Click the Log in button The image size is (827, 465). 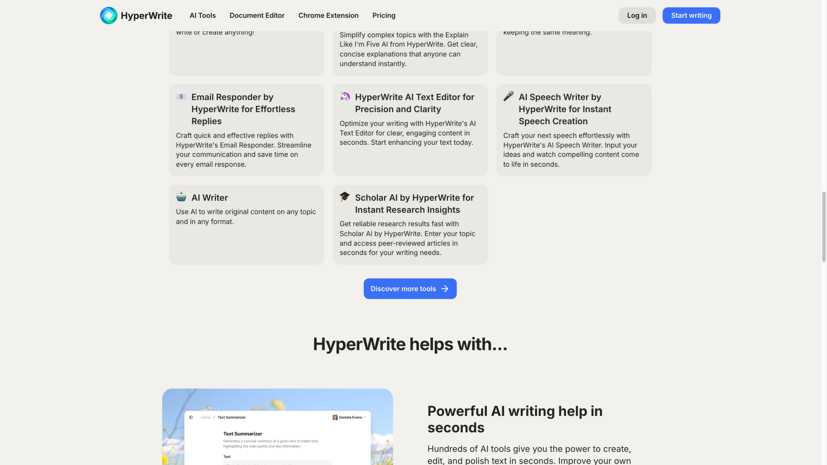point(637,15)
